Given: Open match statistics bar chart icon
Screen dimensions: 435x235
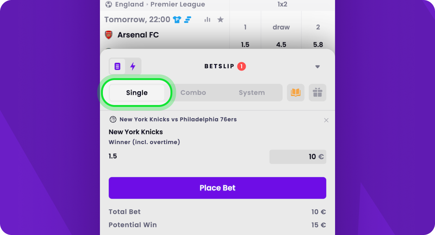Looking at the screenshot, I should click(207, 19).
